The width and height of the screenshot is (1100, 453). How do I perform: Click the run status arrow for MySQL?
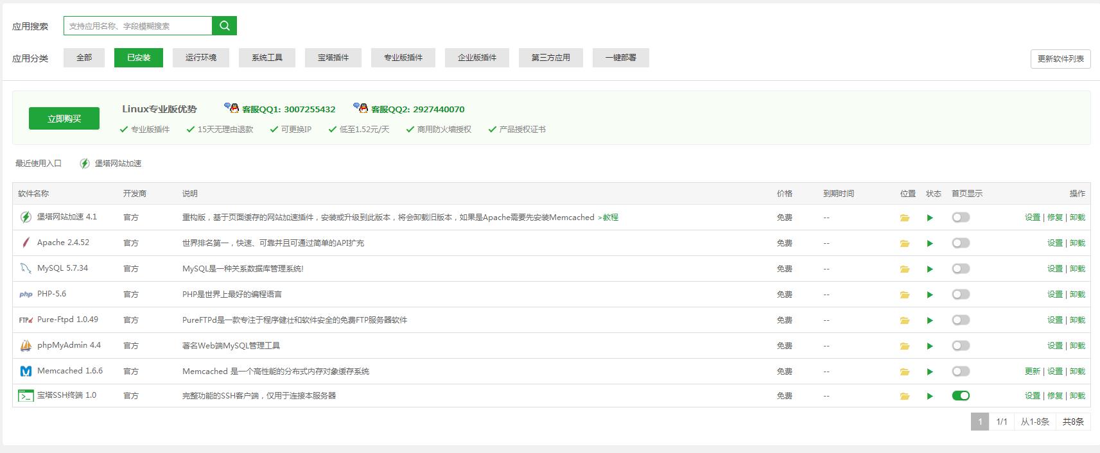point(930,269)
